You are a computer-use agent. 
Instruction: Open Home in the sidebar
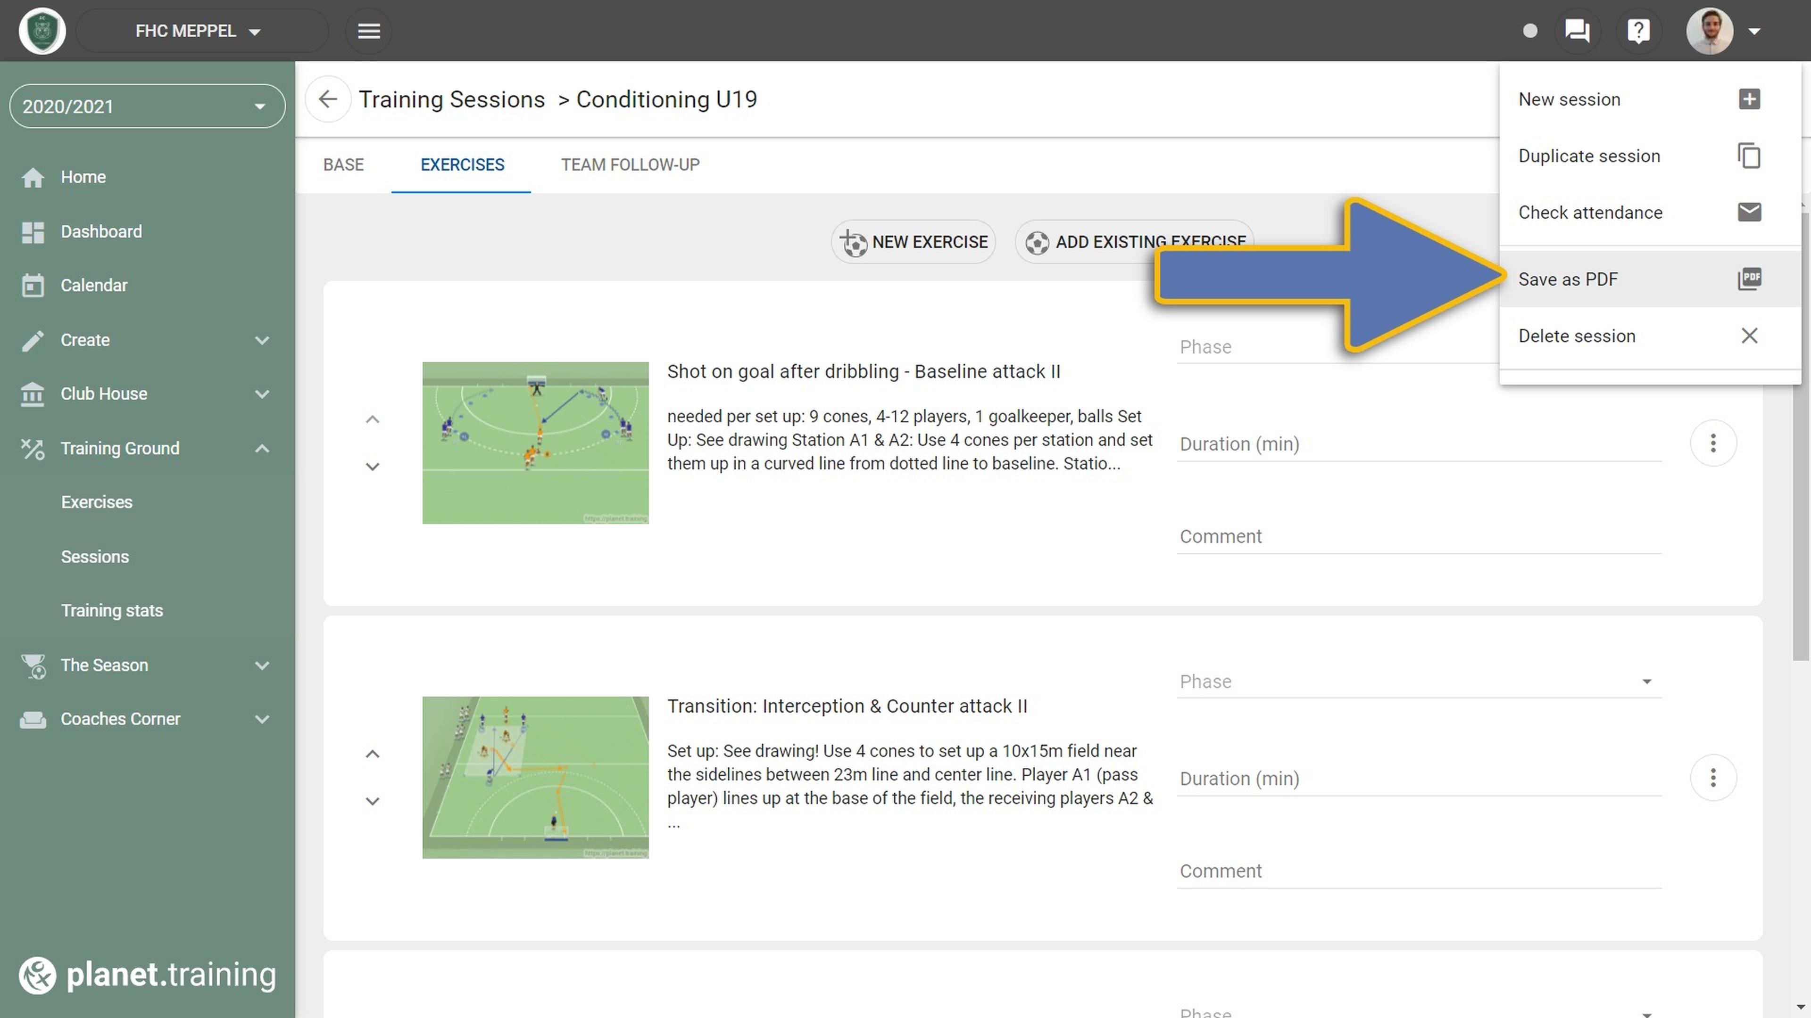pyautogui.click(x=147, y=177)
